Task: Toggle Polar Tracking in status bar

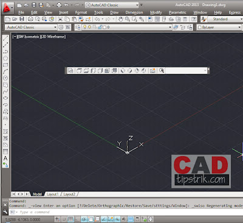Action: click(x=84, y=219)
